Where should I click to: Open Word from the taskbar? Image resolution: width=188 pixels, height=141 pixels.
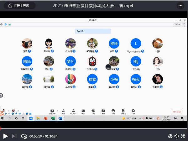pos(60,118)
